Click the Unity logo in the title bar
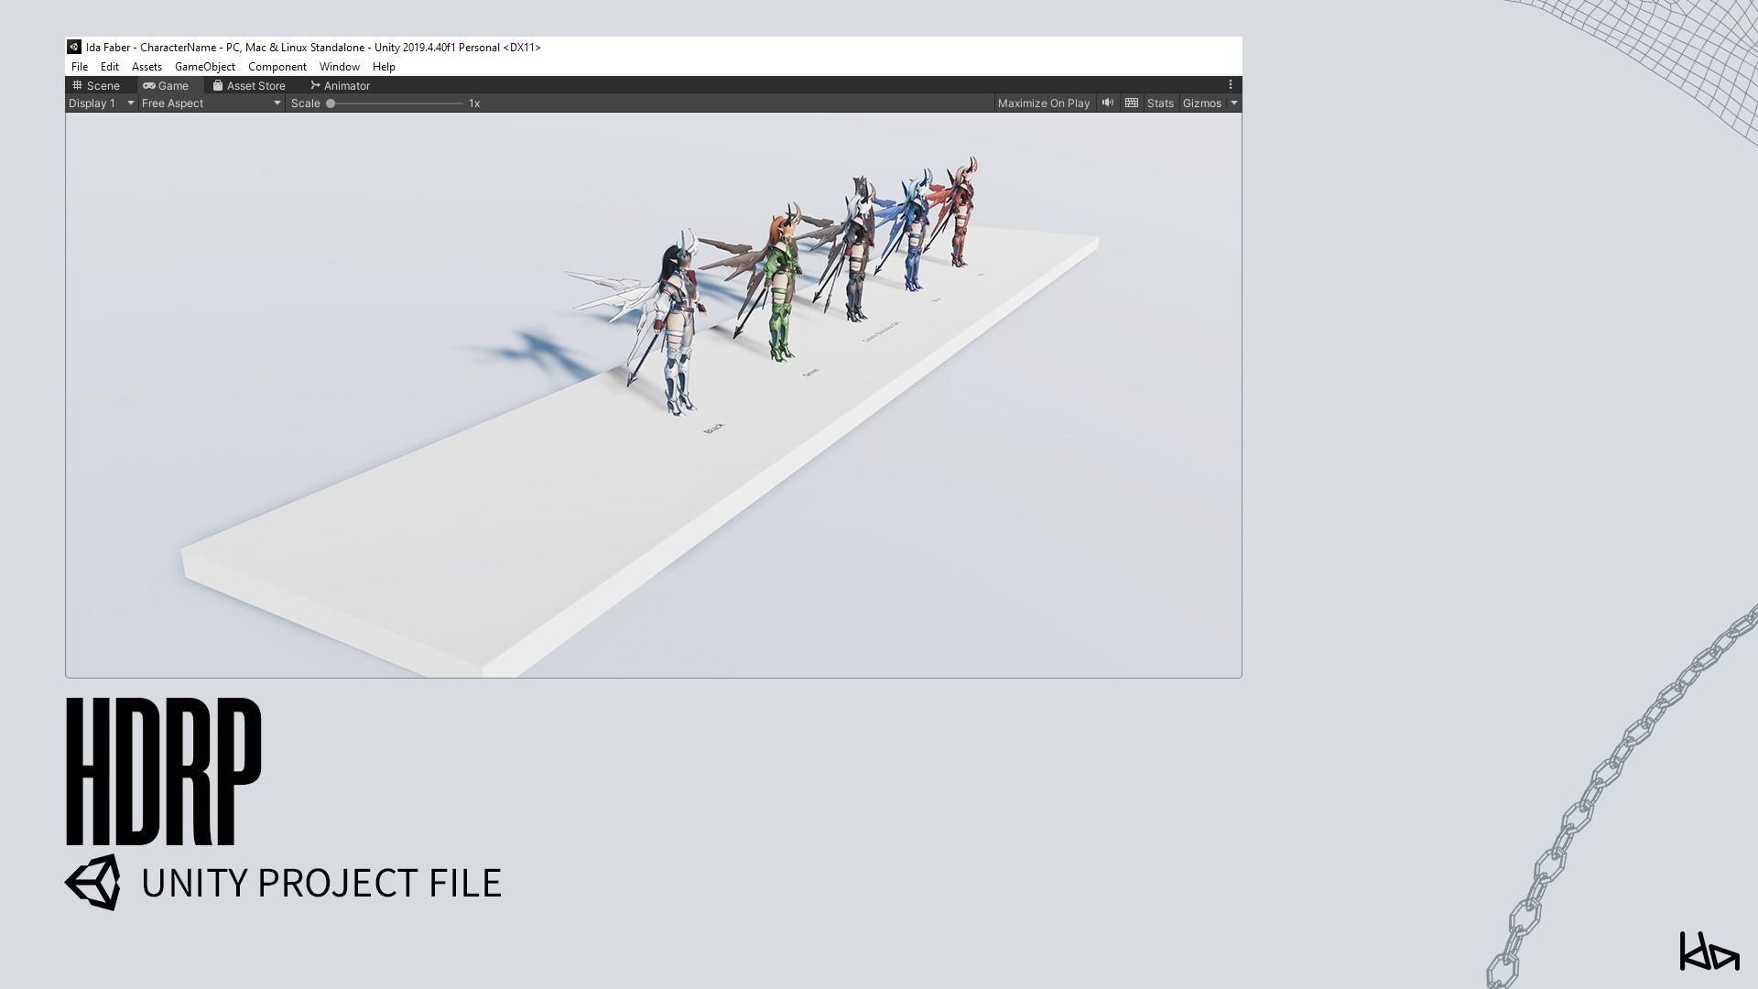The height and width of the screenshot is (989, 1758). (x=74, y=47)
